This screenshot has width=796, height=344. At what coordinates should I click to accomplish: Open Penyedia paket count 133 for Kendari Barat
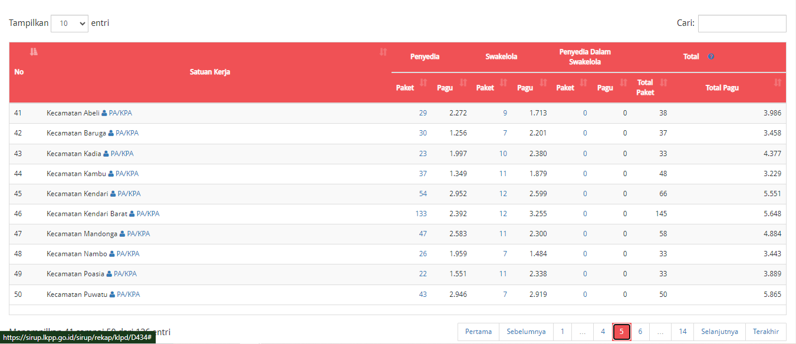point(421,214)
